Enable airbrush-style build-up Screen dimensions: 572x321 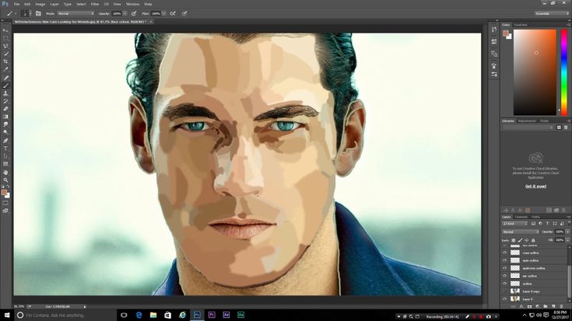173,13
